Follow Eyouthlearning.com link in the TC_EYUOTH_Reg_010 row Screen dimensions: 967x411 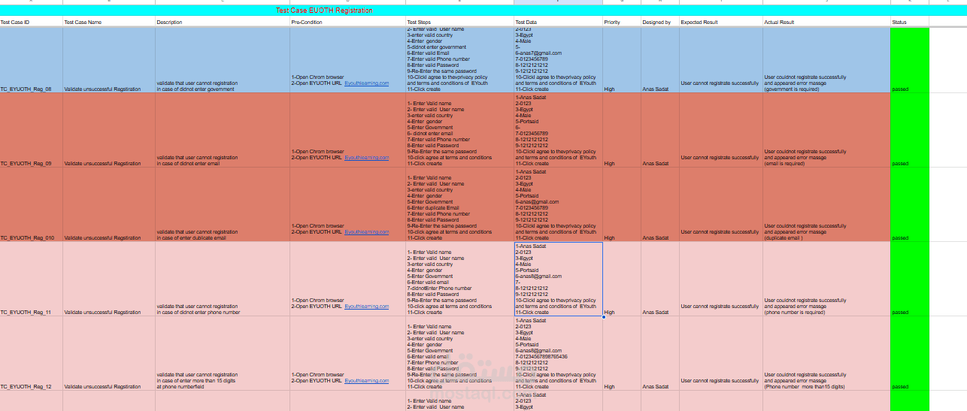coord(367,232)
